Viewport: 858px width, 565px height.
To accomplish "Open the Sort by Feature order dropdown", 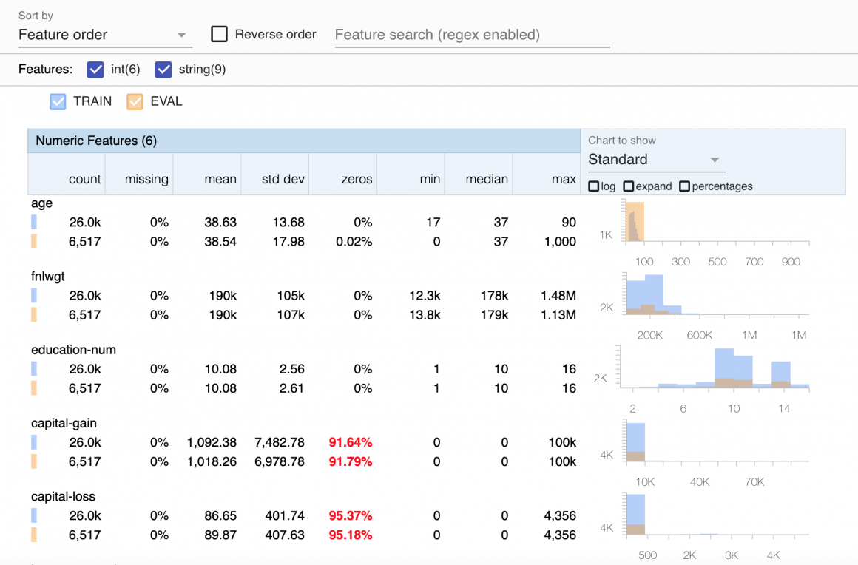I will coord(104,35).
